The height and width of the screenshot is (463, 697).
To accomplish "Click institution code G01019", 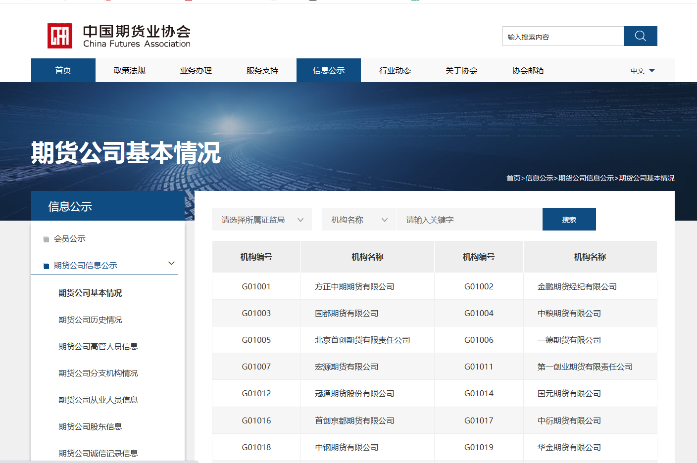I will coord(479,447).
